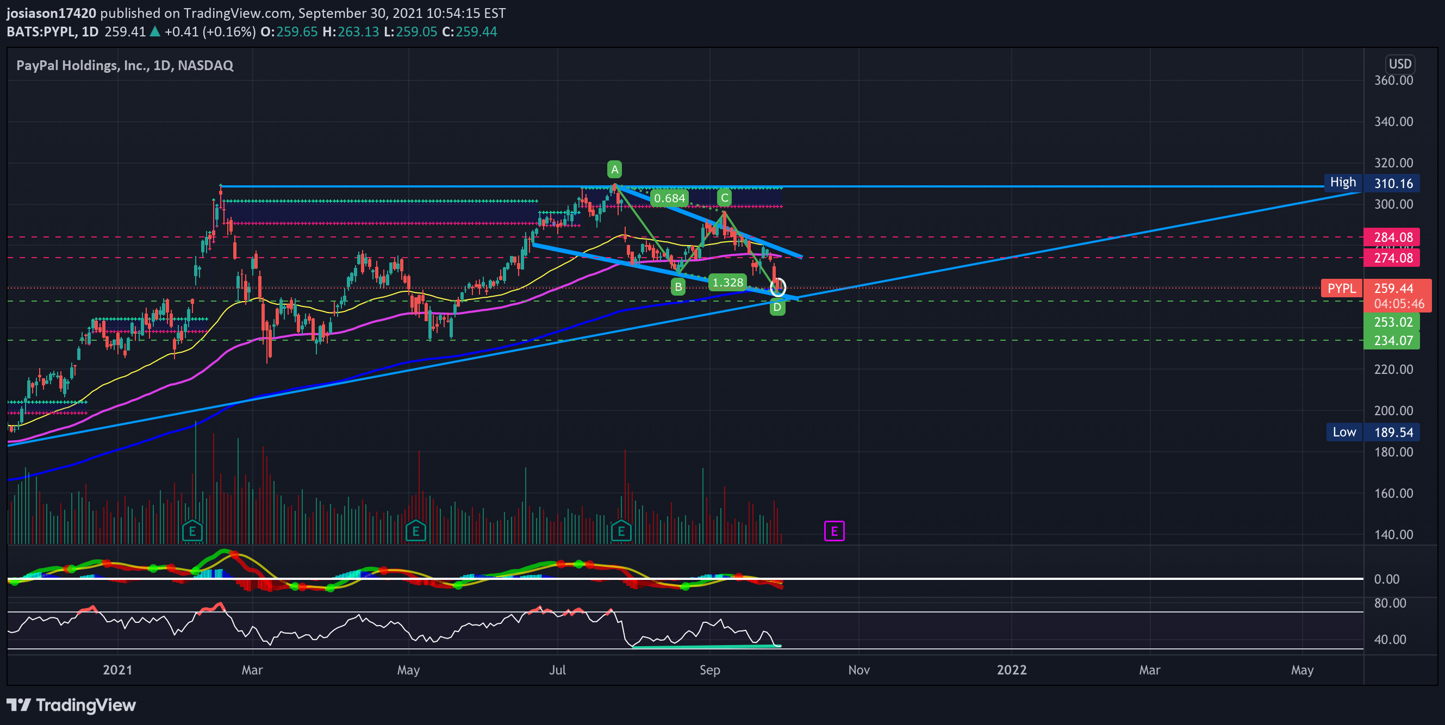
Task: Click the teal RSI divergence line
Action: [x=707, y=647]
